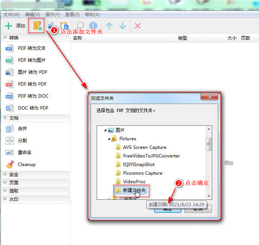Click the green plus Add button
Image resolution: width=259 pixels, height=245 pixels.
click(x=15, y=26)
